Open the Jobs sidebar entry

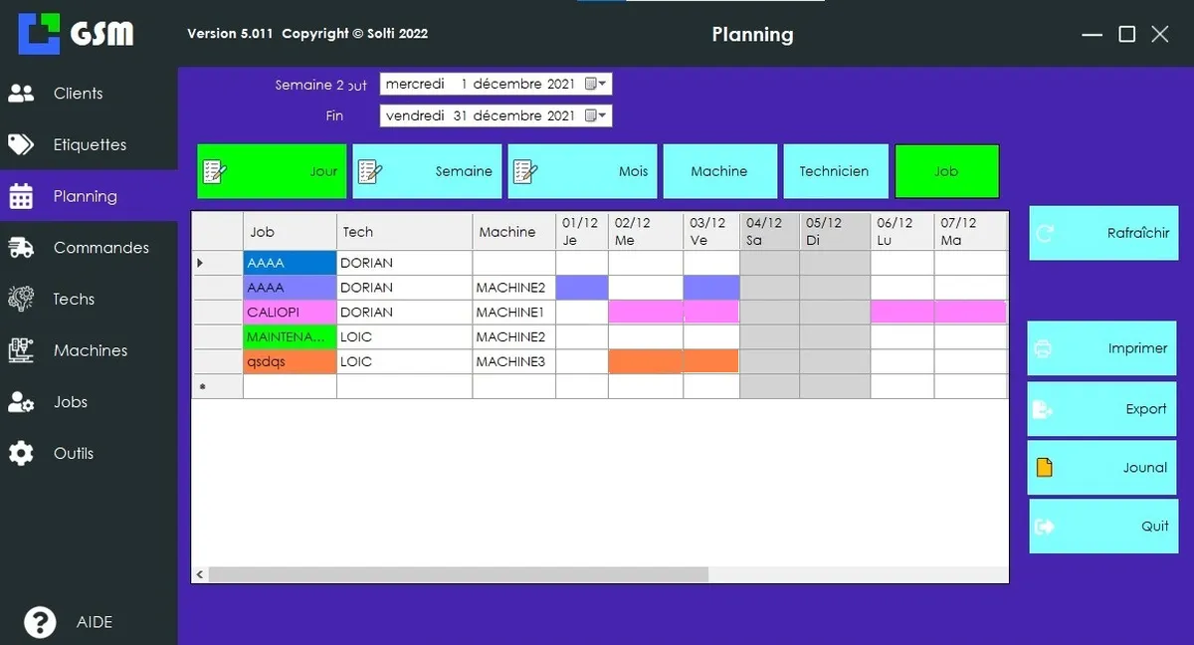coord(89,402)
